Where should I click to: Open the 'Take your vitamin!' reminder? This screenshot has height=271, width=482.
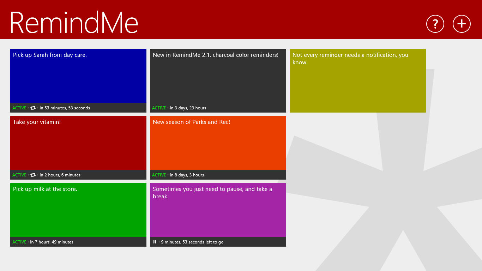78,143
